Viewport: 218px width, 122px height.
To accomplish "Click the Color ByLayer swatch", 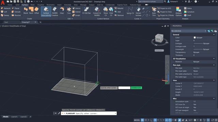I will click(x=194, y=38).
